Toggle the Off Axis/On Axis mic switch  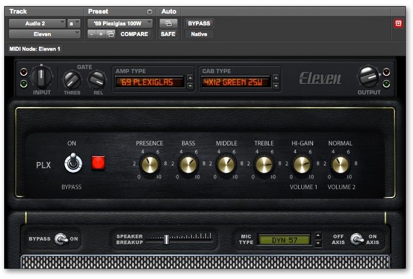[x=357, y=239]
